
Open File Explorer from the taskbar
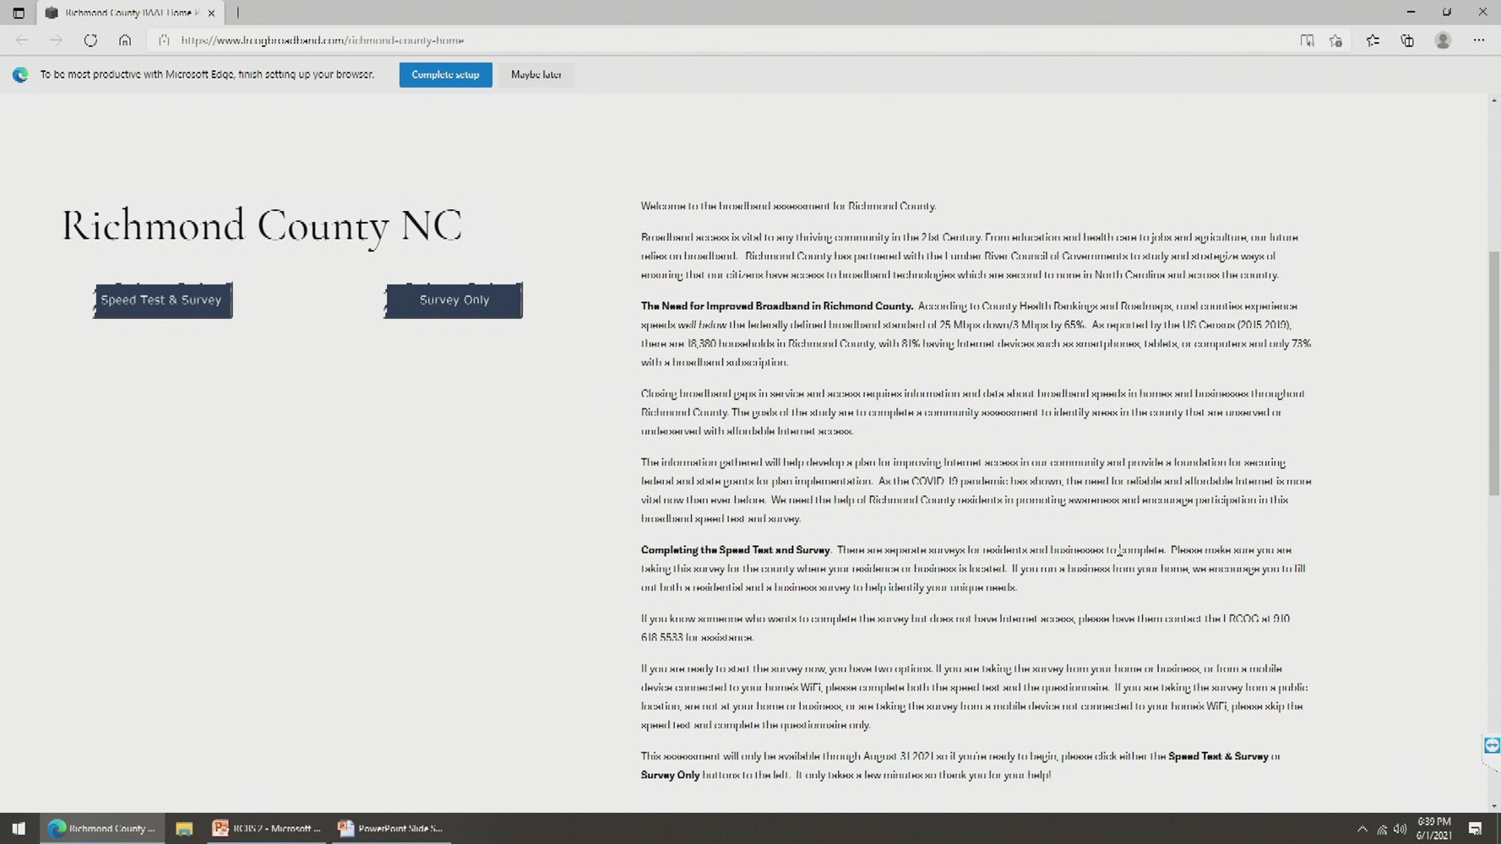click(183, 828)
